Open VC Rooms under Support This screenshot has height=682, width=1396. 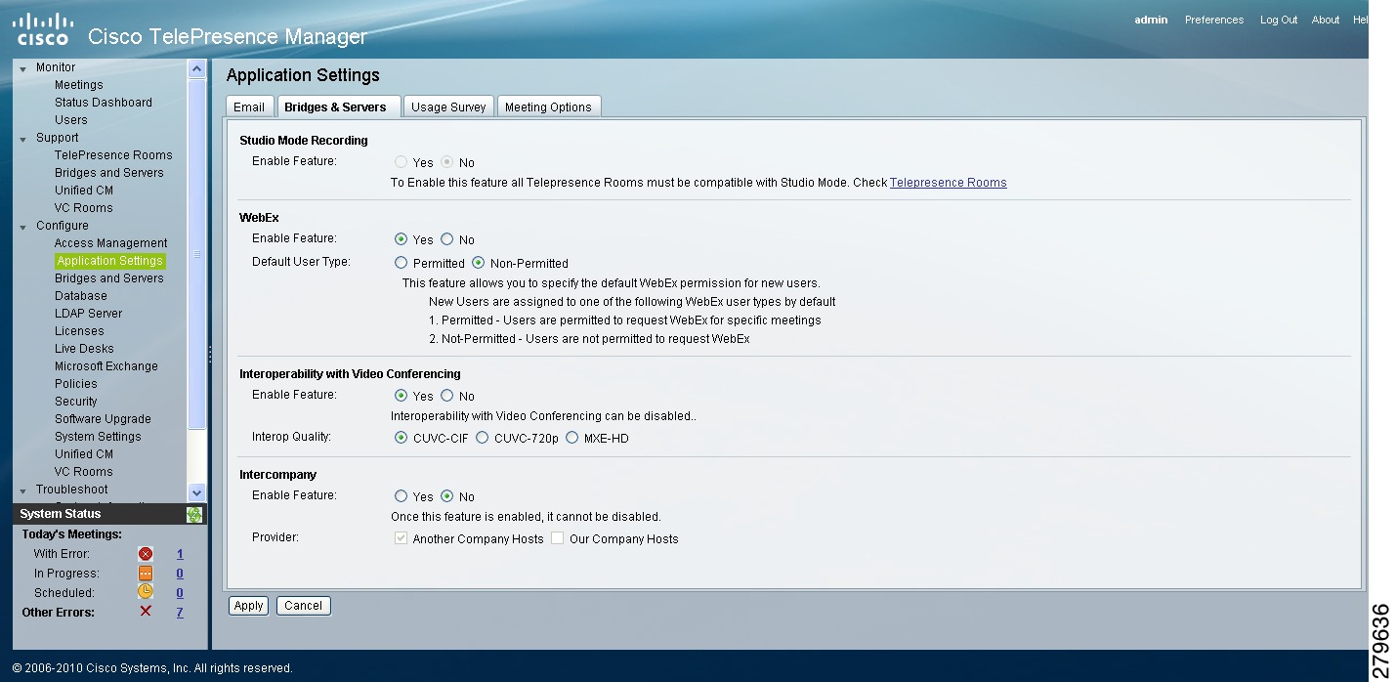84,208
